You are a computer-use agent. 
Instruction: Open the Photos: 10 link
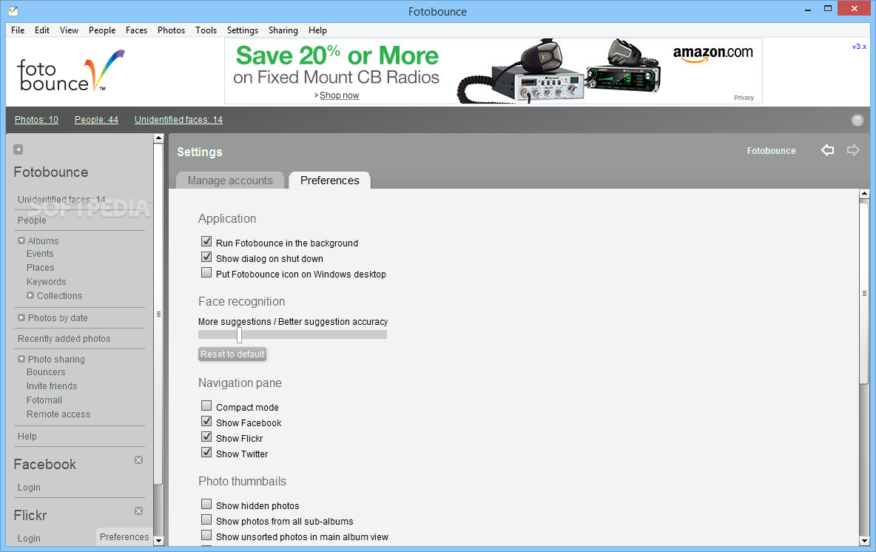click(x=36, y=120)
